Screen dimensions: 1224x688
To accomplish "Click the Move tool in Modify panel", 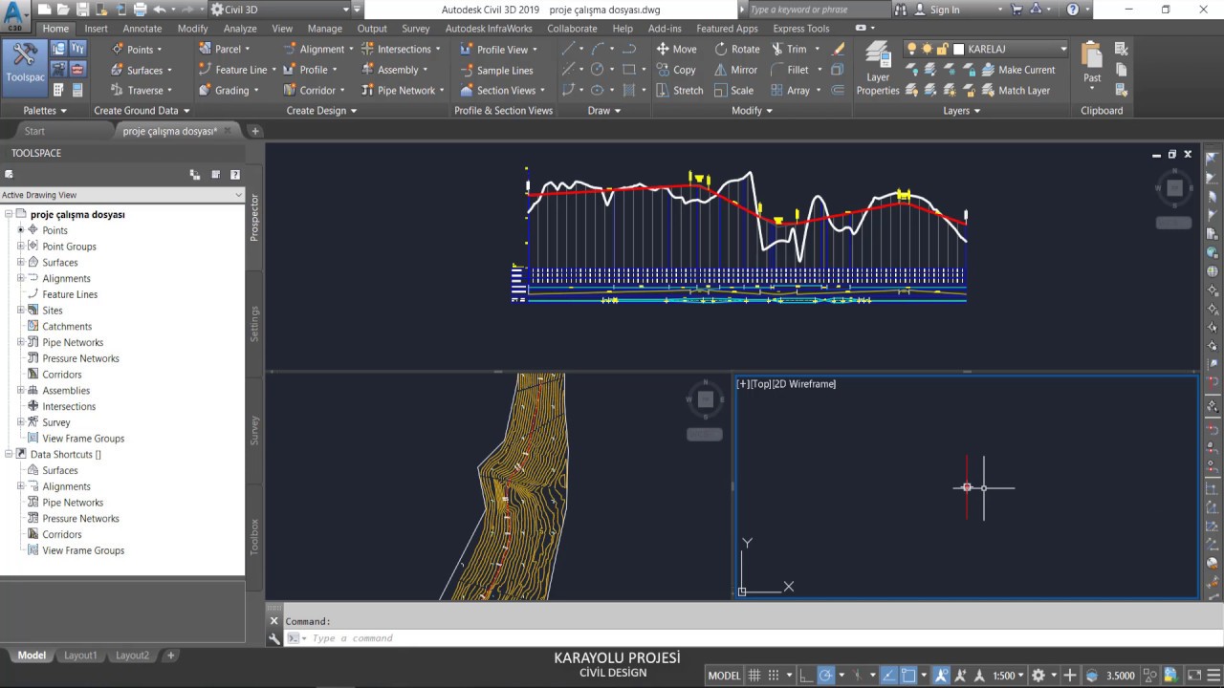I will coord(676,49).
